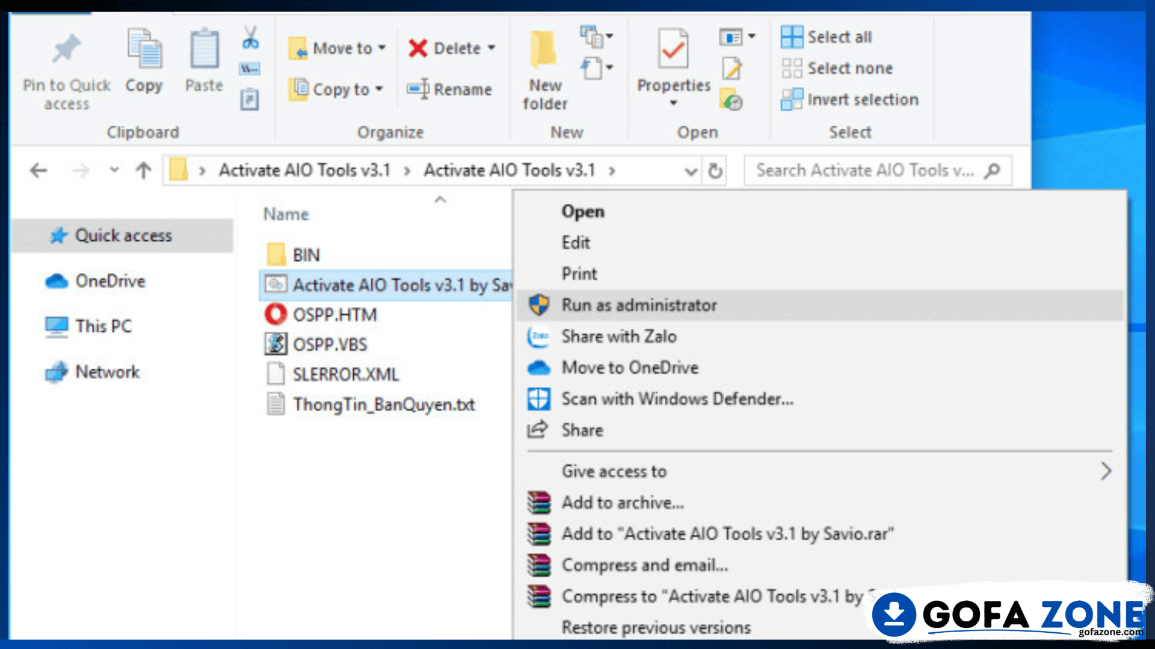Select Share with Zalo
The height and width of the screenshot is (649, 1155).
821,337
